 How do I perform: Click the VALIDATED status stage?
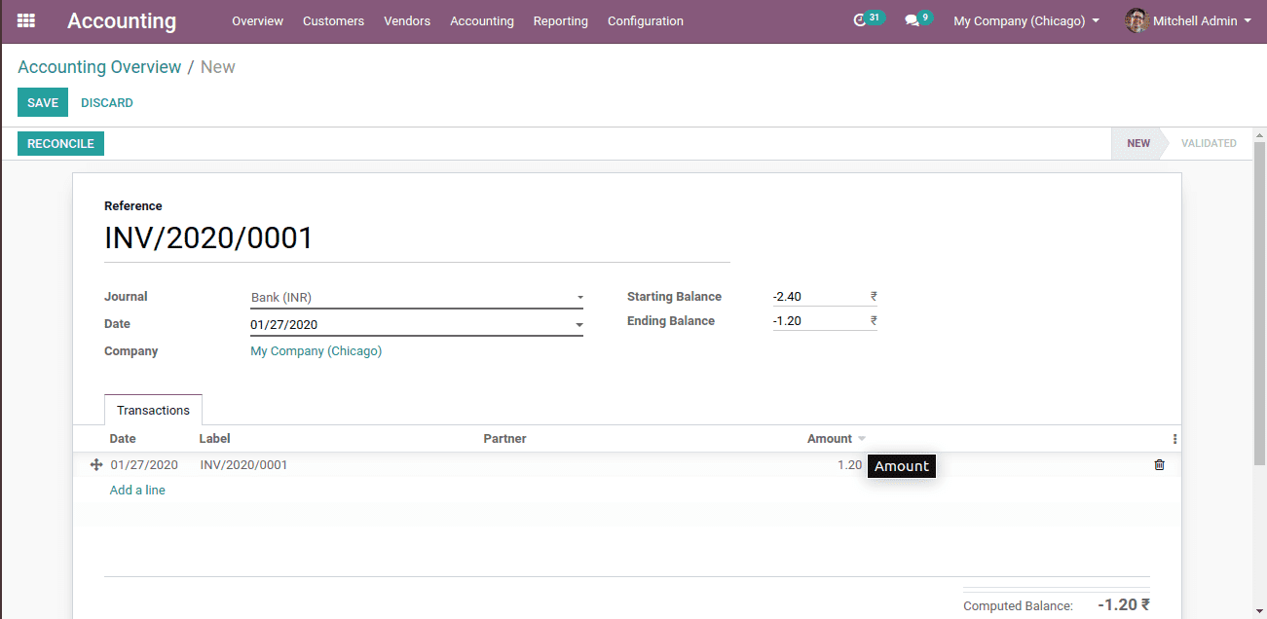point(1209,143)
